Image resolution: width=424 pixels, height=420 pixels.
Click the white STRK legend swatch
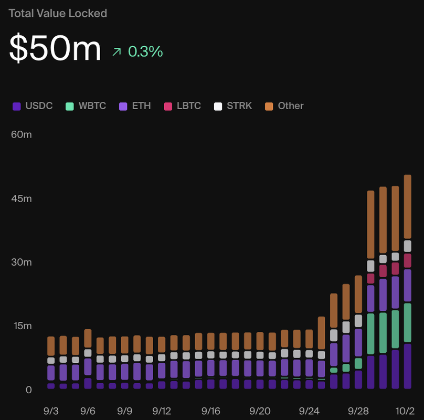pos(218,107)
